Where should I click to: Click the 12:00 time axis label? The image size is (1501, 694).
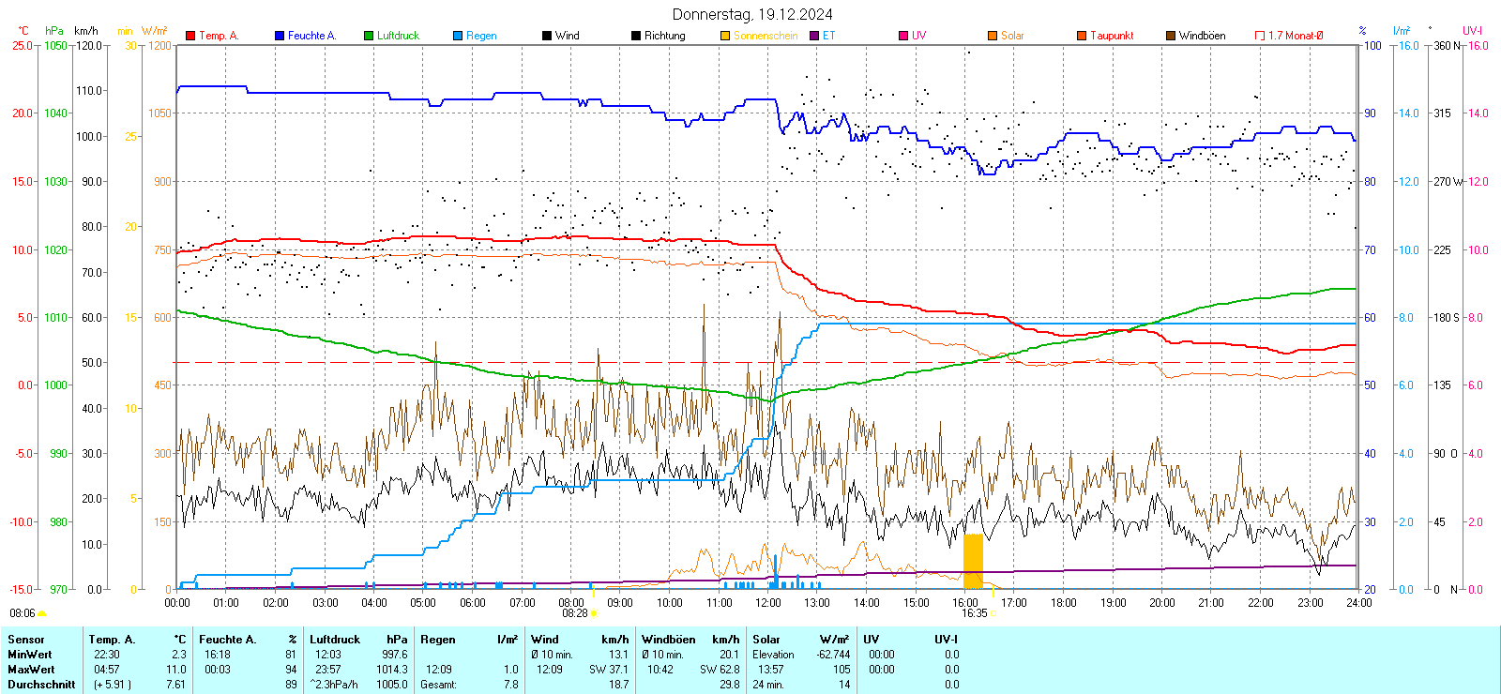click(x=767, y=603)
